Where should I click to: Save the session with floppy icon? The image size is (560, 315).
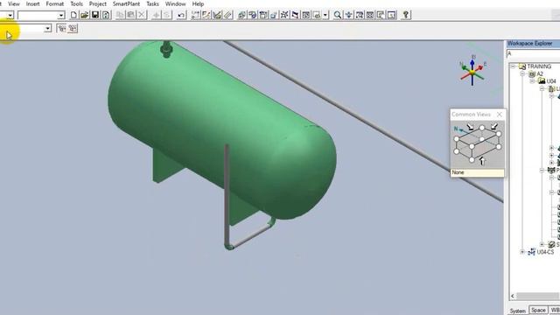pos(95,15)
